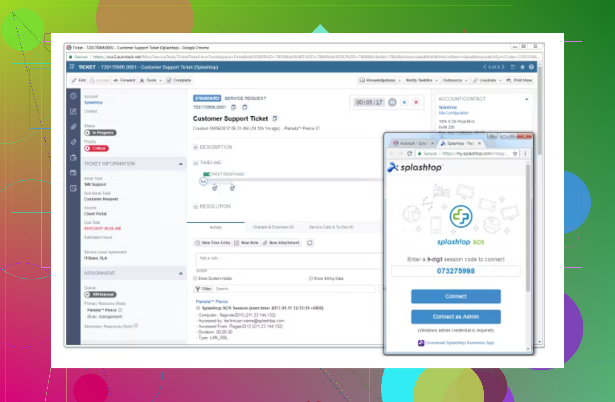Viewport: 615px width, 402px height.
Task: Click the Splashtop account link in left panel
Action: click(93, 103)
